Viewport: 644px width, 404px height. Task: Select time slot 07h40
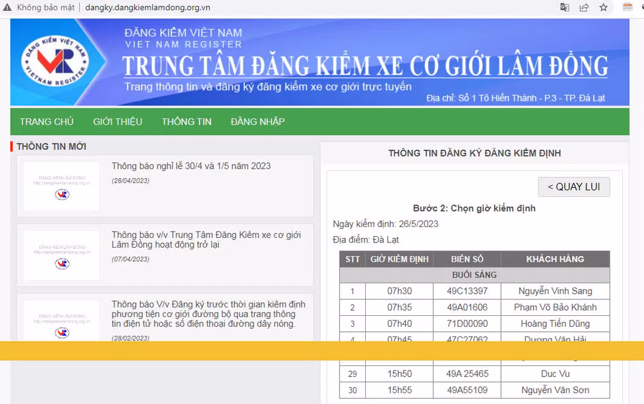(x=399, y=324)
